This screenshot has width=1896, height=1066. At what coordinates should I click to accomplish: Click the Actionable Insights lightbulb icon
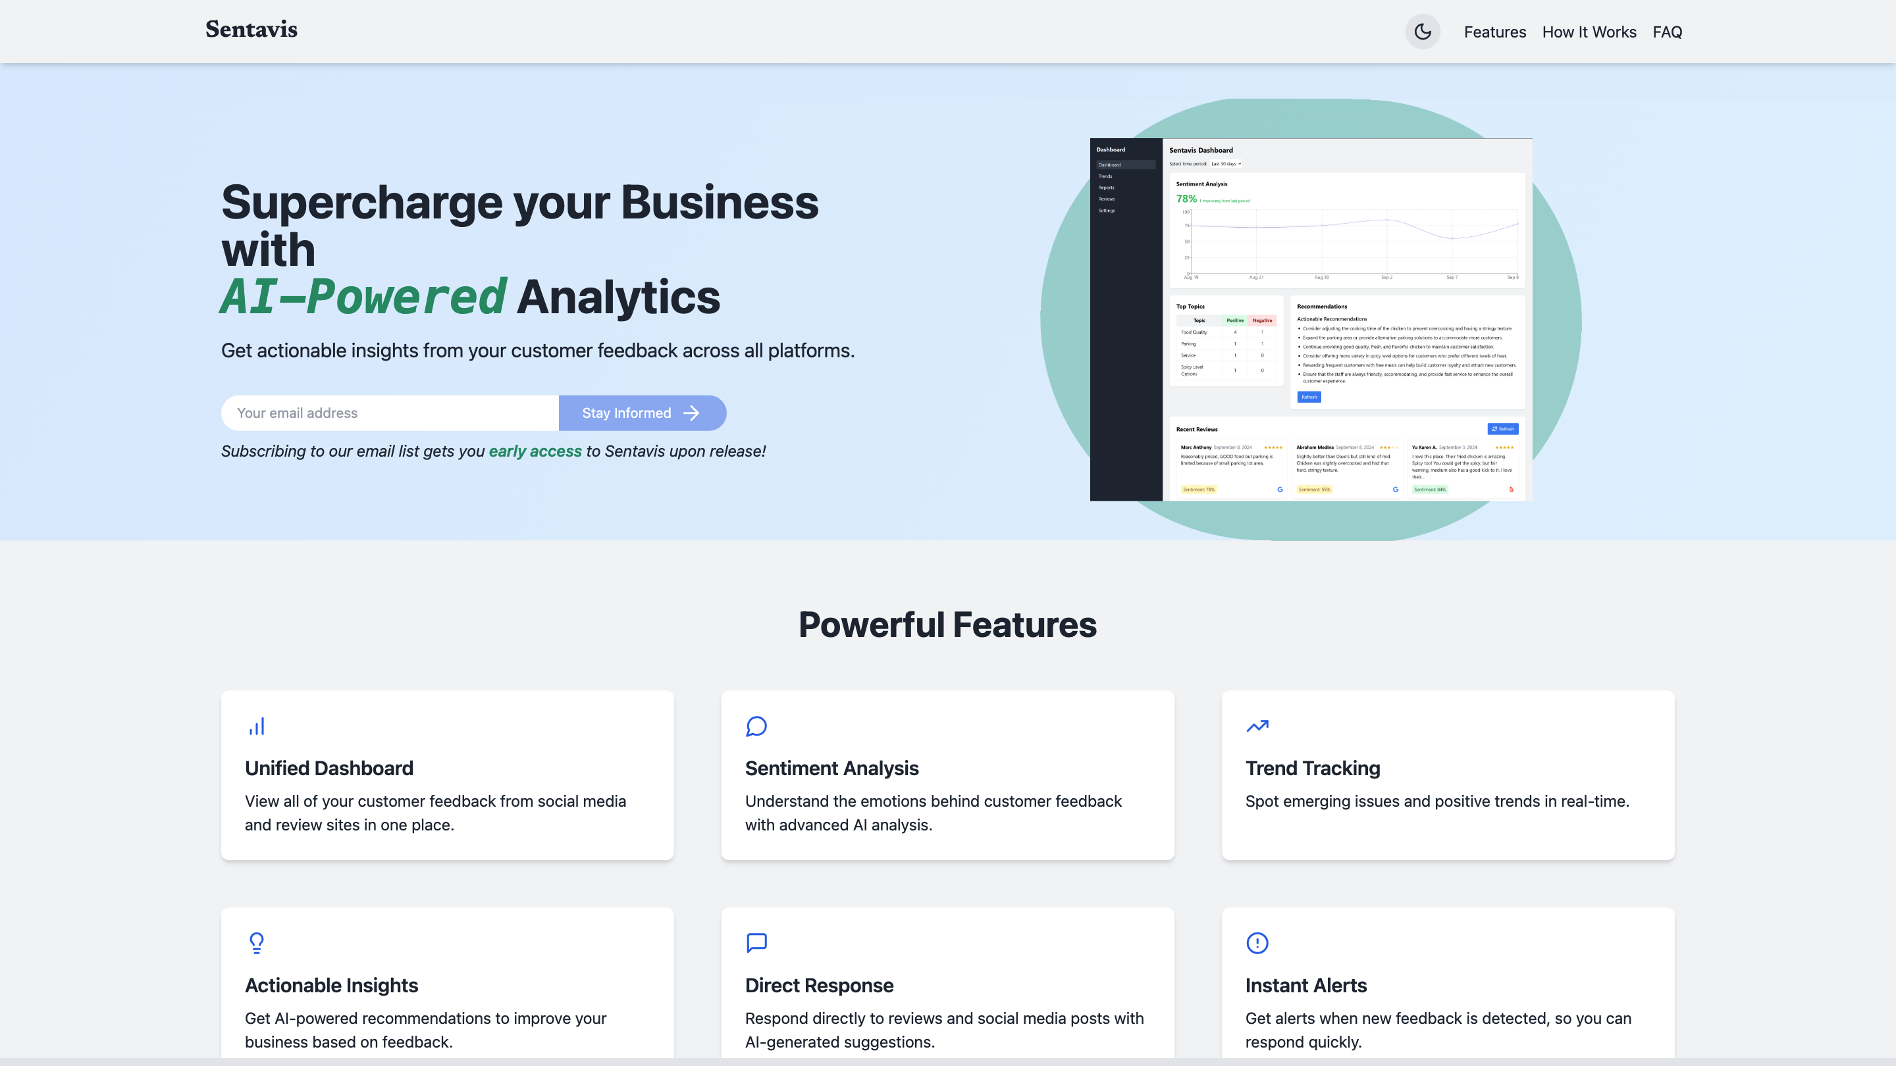(256, 942)
